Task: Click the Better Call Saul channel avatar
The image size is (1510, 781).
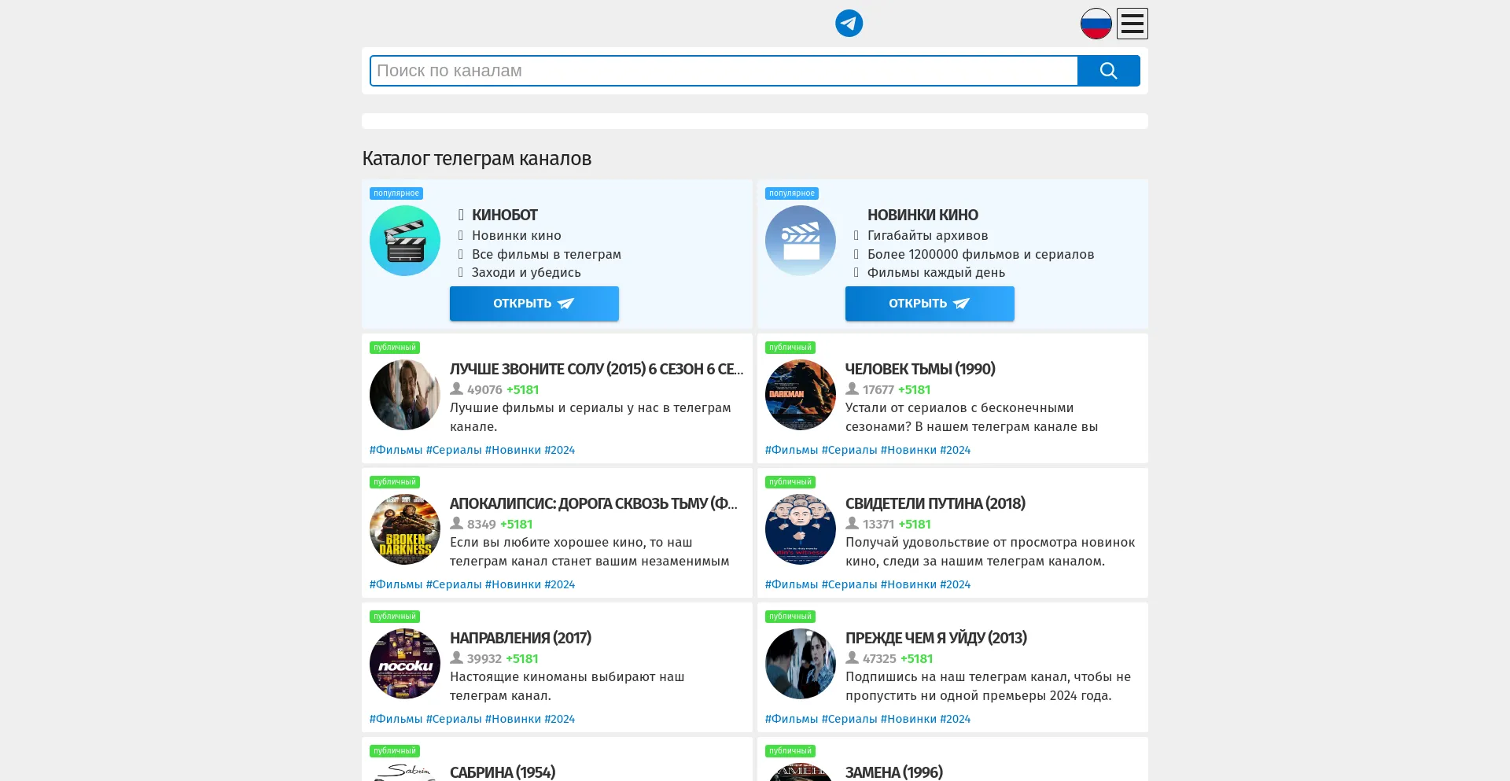Action: 405,395
